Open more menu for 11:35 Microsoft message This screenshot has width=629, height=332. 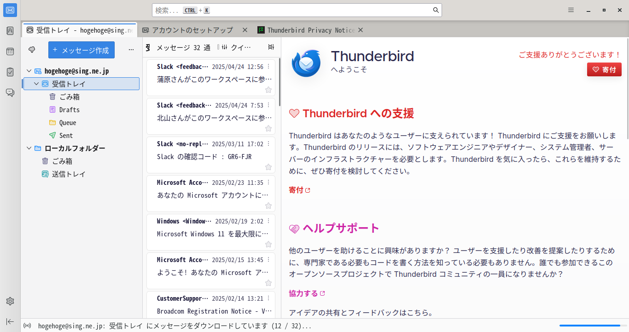pyautogui.click(x=268, y=183)
